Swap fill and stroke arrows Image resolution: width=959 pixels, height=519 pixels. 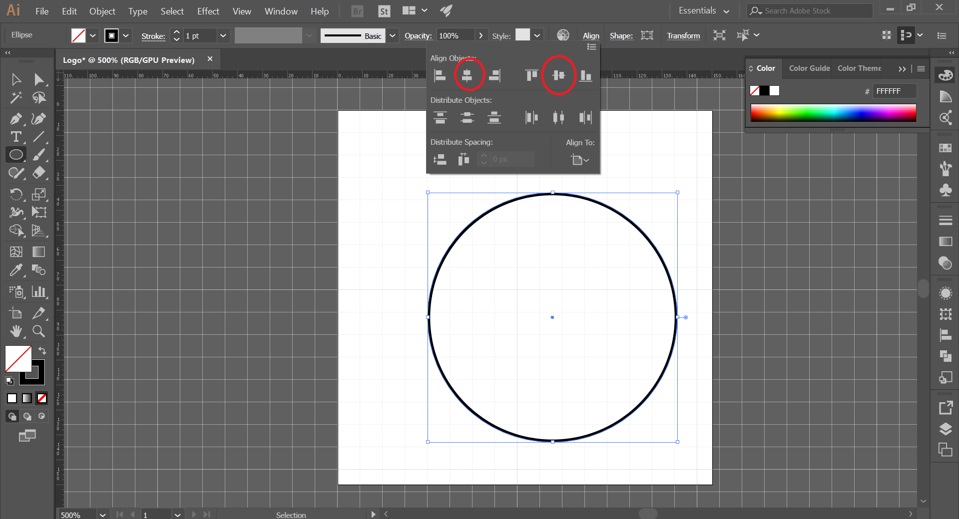pos(42,351)
